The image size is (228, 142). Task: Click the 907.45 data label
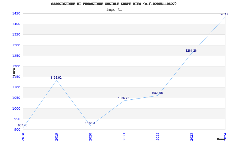23,125
